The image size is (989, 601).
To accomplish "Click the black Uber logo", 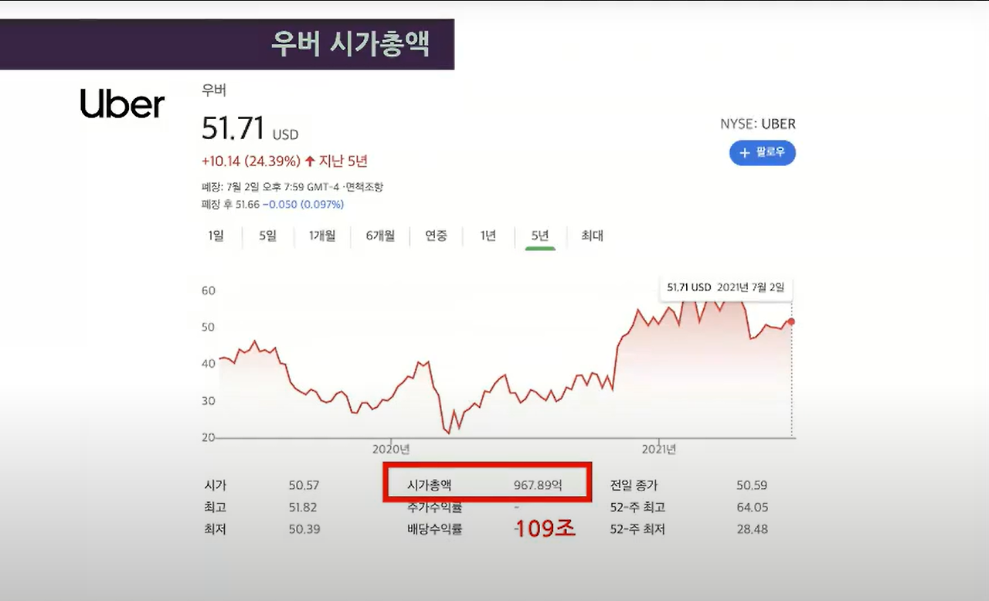I will click(x=122, y=104).
